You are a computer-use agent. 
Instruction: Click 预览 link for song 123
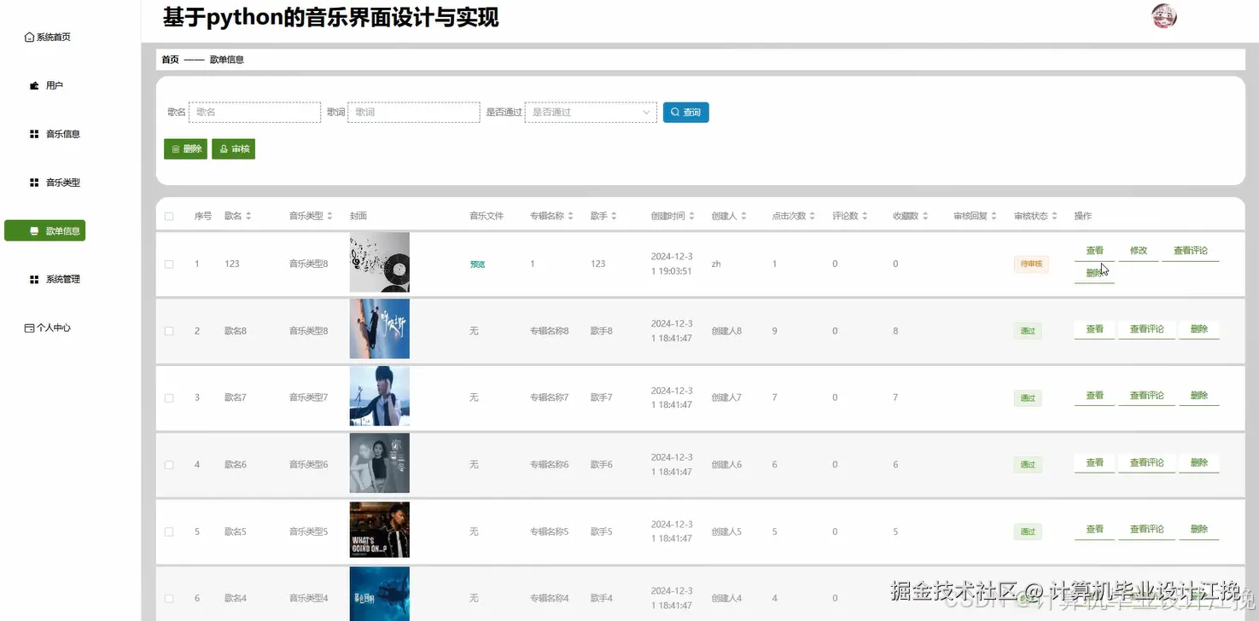[477, 264]
